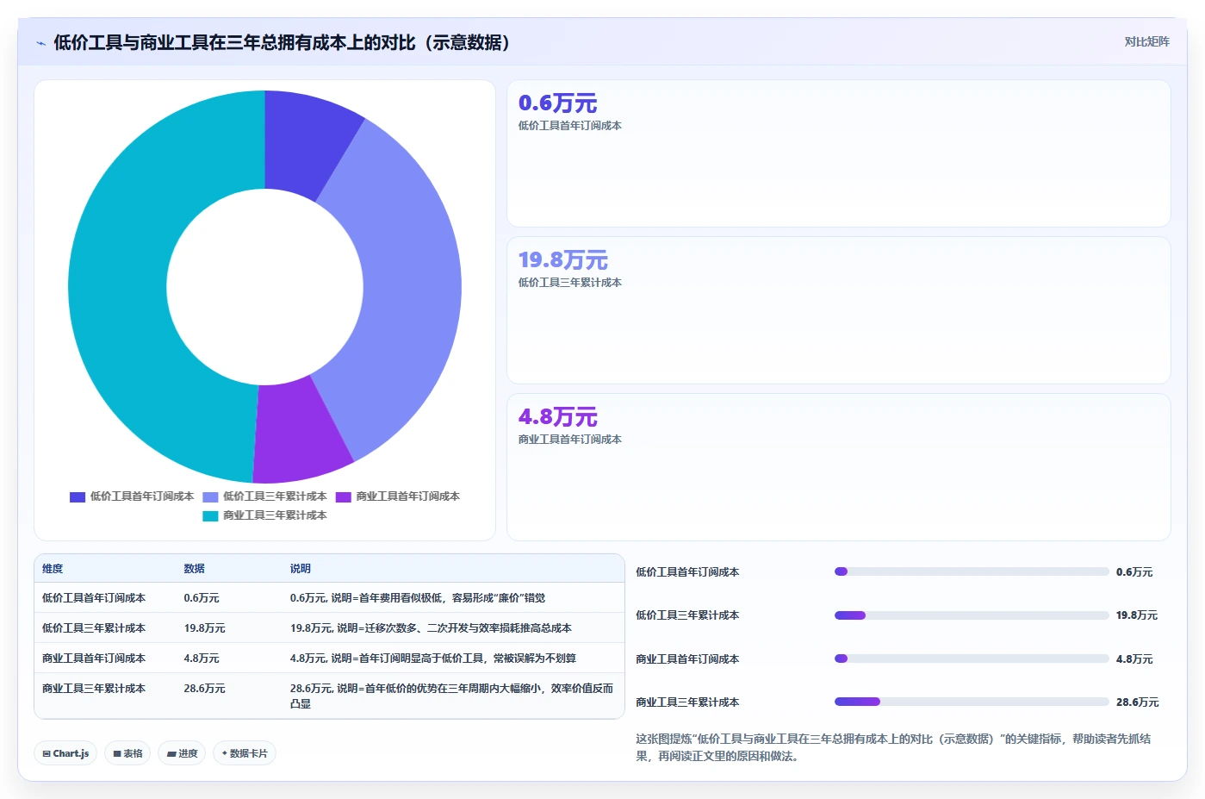Image resolution: width=1205 pixels, height=799 pixels.
Task: Select the 19.8万元 data card value
Action: coord(562,260)
